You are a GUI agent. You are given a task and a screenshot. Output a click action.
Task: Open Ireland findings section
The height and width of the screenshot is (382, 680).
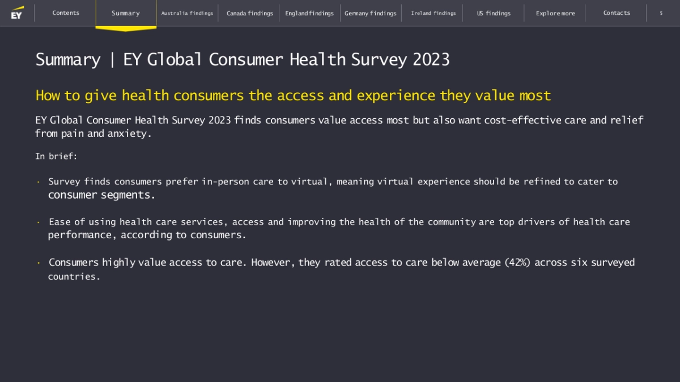point(433,13)
